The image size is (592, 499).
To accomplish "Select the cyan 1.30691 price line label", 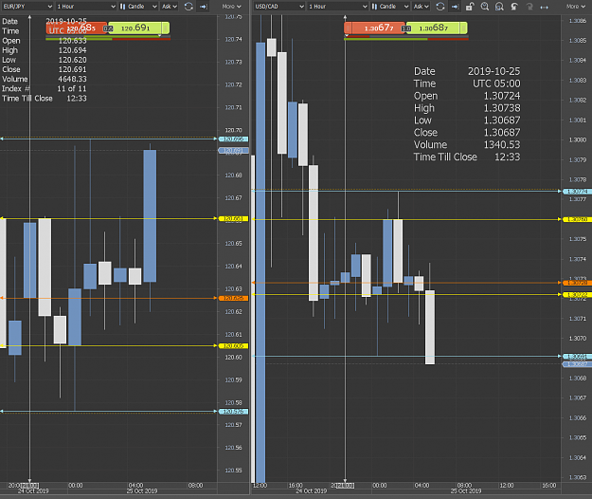I will pyautogui.click(x=577, y=357).
